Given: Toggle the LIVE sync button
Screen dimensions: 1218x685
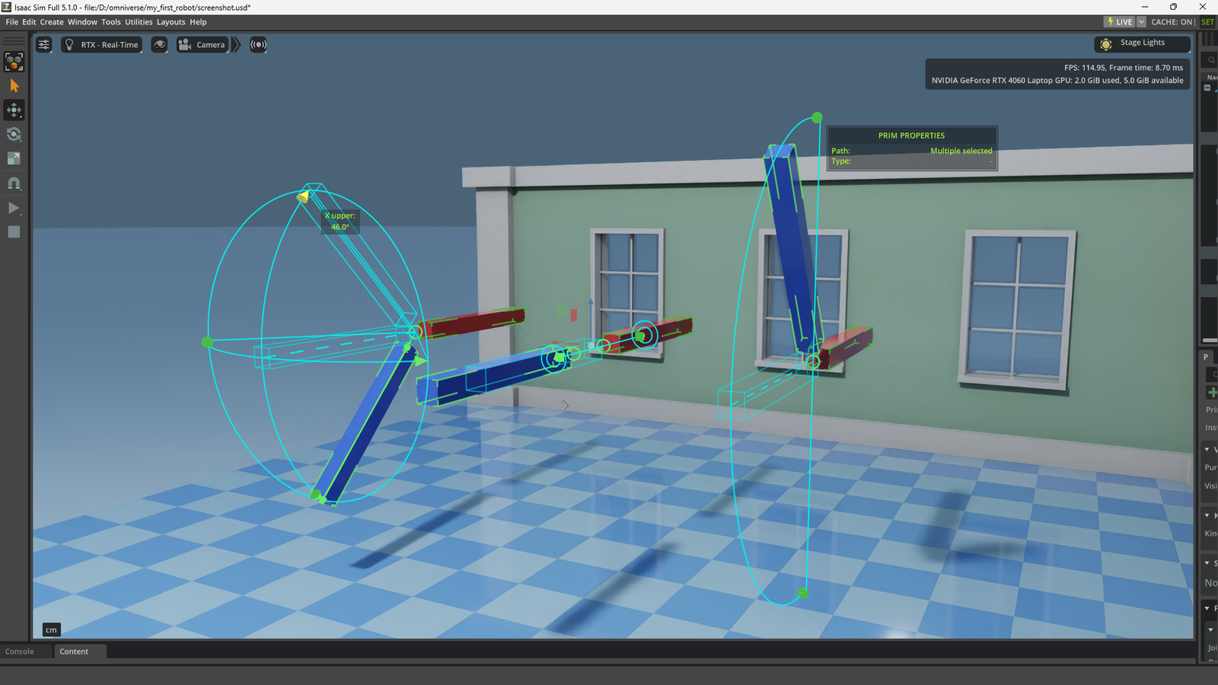Looking at the screenshot, I should pyautogui.click(x=1119, y=22).
